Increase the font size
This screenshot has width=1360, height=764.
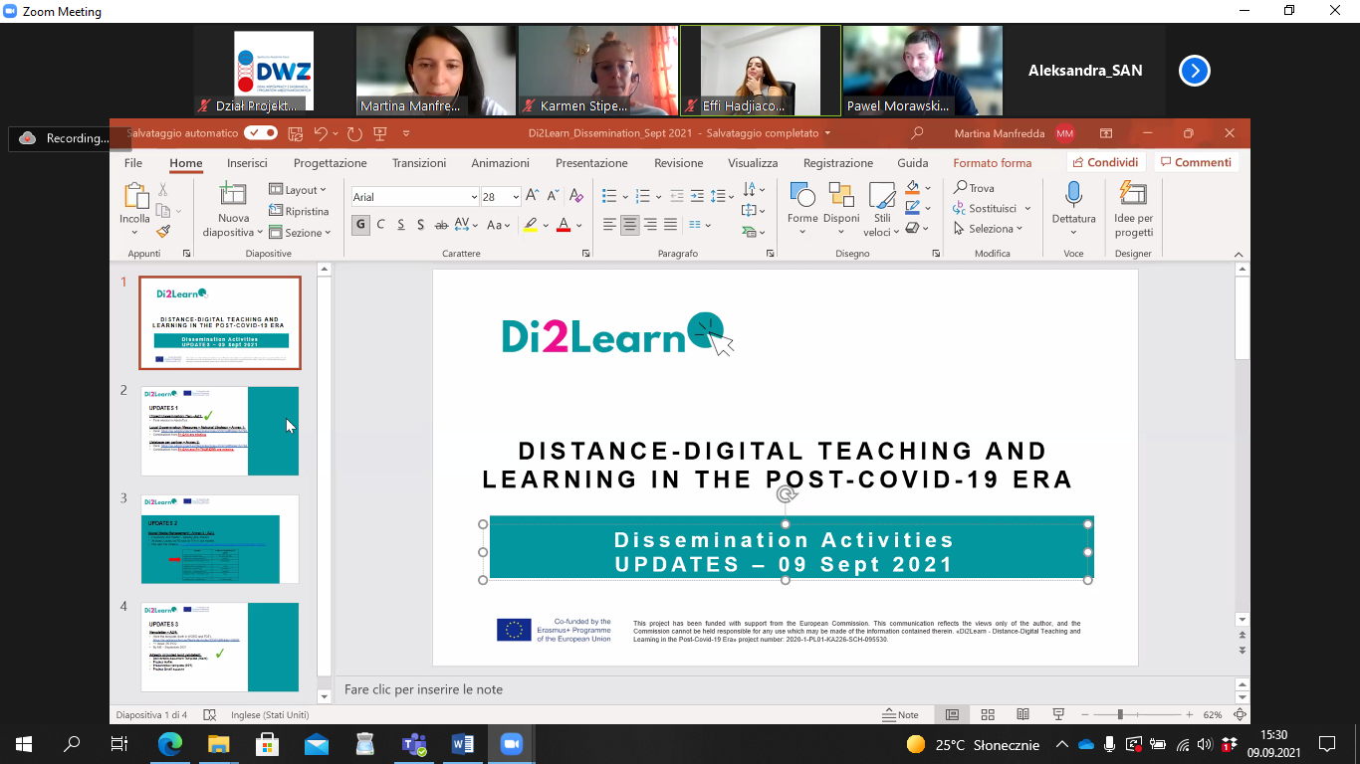(x=533, y=196)
